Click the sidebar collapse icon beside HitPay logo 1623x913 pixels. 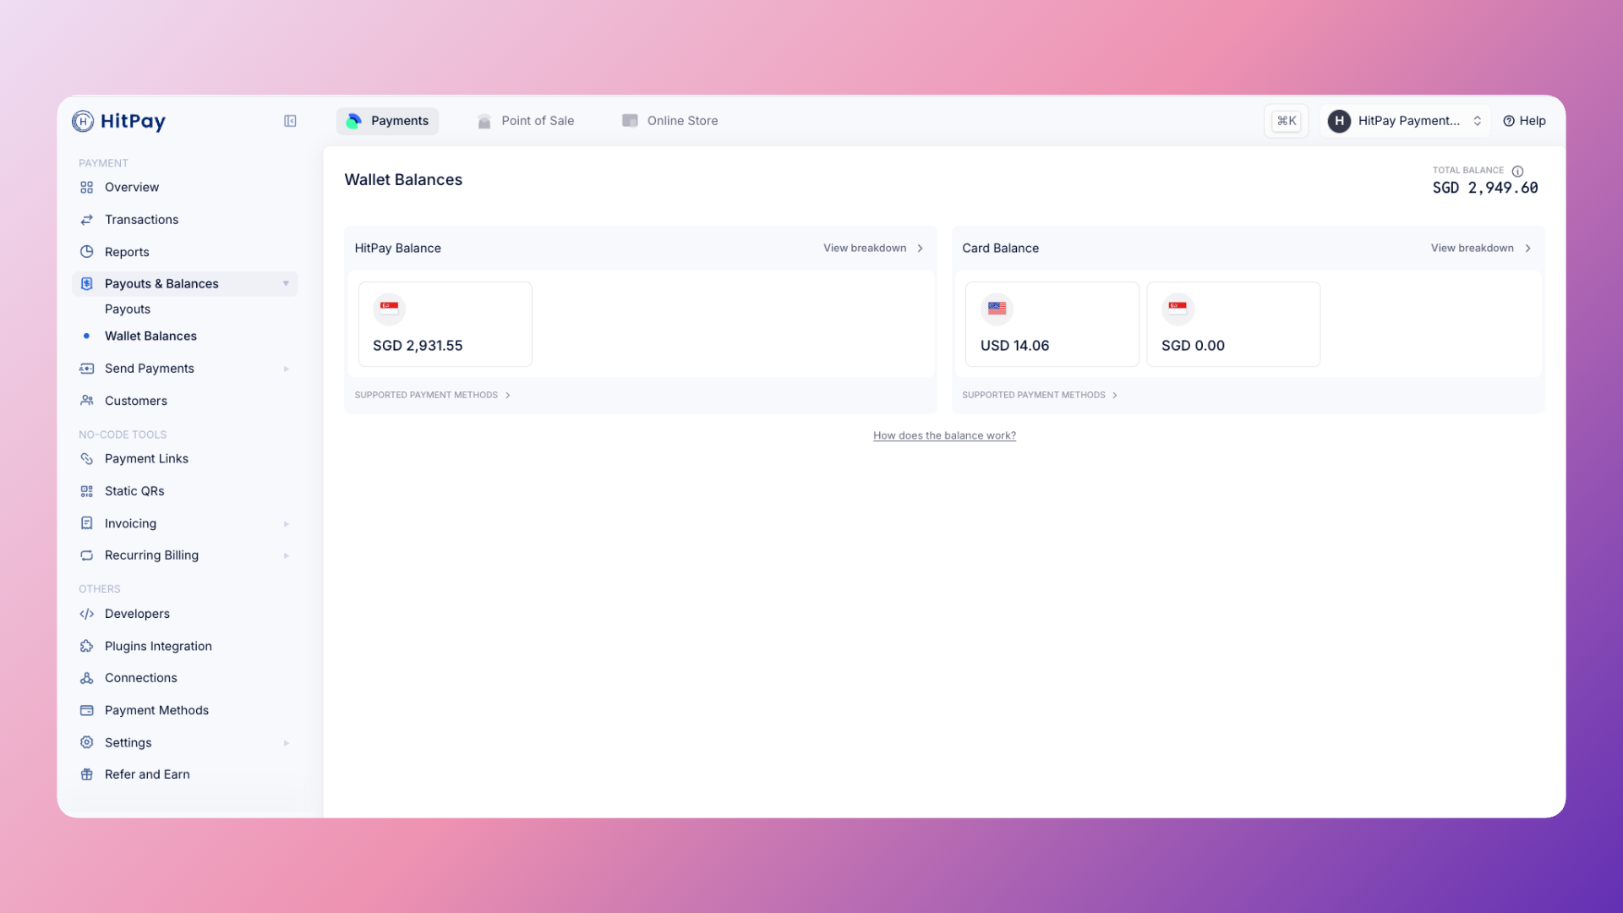[x=290, y=121]
